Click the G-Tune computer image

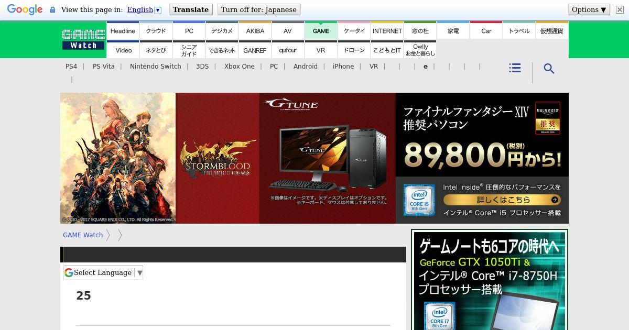pyautogui.click(x=328, y=157)
